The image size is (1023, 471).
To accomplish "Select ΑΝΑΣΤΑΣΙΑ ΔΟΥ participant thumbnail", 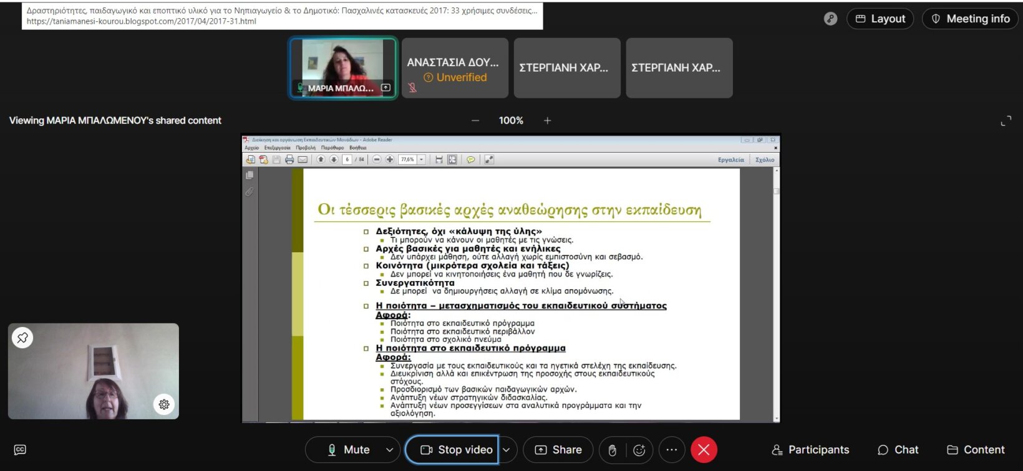I will (455, 68).
